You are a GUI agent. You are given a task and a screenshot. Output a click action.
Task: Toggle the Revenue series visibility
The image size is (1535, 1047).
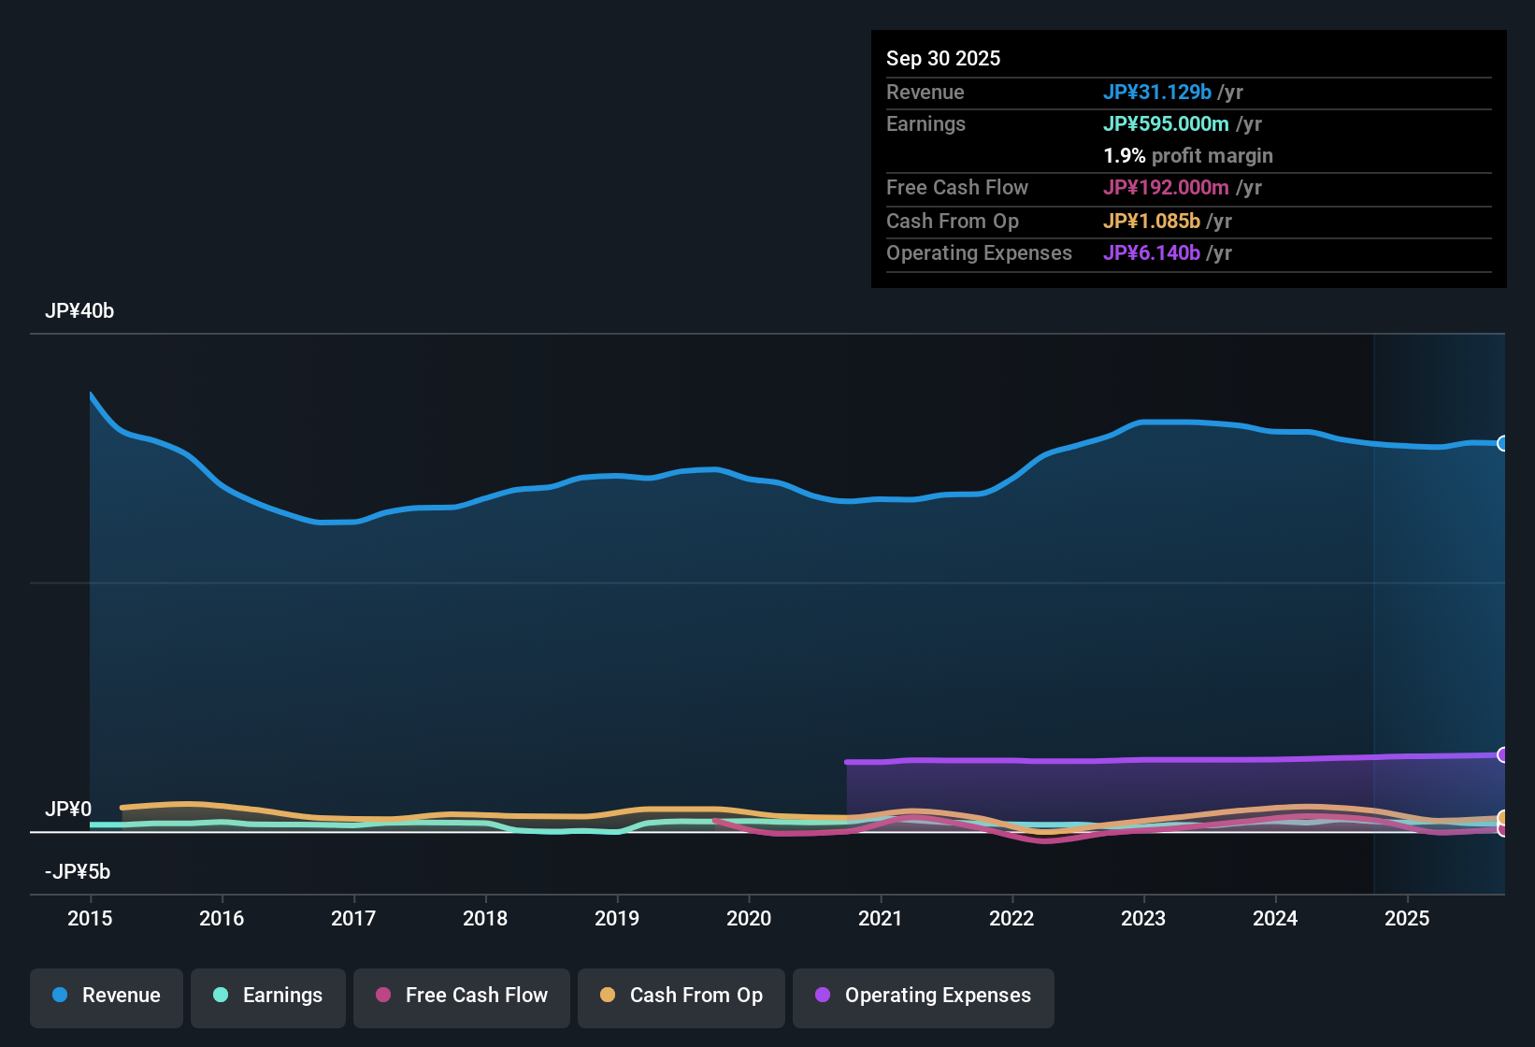(x=106, y=997)
